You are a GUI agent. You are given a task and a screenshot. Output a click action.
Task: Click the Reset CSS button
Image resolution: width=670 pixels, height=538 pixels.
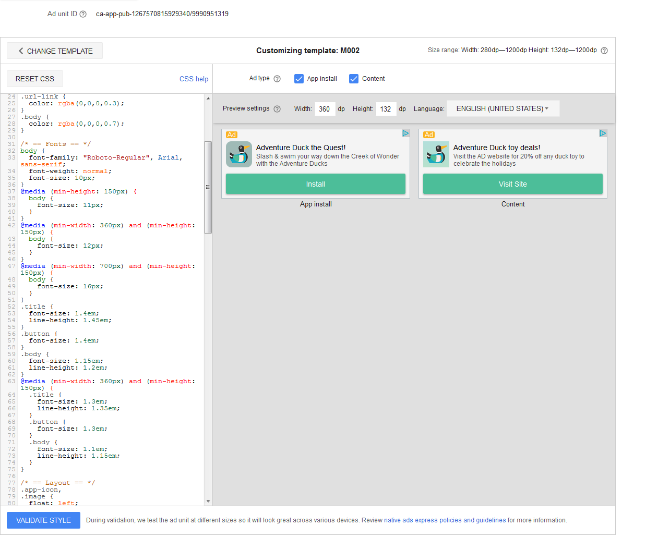(x=35, y=79)
